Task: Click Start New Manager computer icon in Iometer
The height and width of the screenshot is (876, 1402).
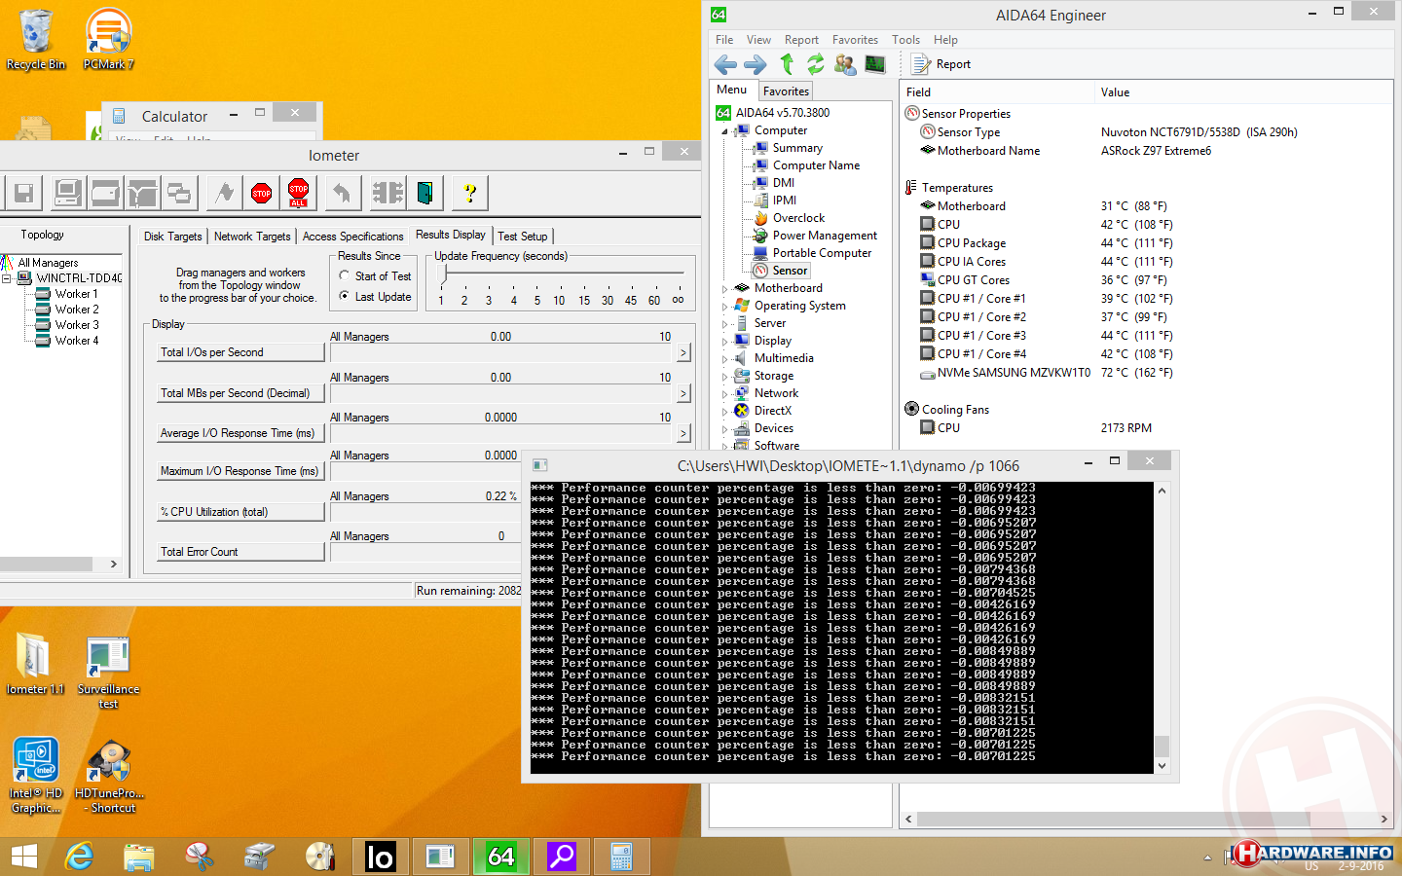Action: (x=67, y=193)
